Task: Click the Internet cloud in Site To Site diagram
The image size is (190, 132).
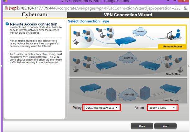Action: click(x=128, y=58)
